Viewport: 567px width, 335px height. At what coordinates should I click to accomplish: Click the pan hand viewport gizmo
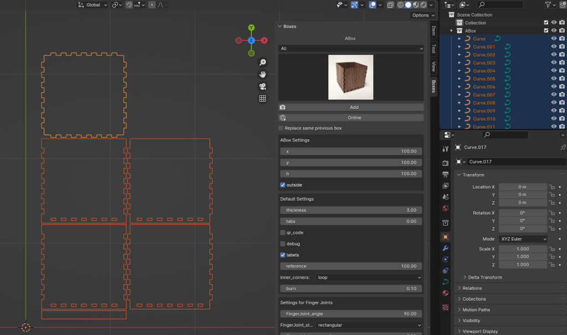click(262, 75)
